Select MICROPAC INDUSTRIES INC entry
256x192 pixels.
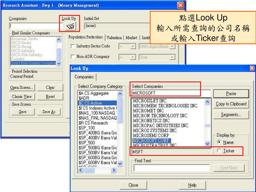coord(161,125)
